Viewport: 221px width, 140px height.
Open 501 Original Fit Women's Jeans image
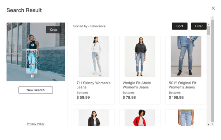[x=186, y=57]
